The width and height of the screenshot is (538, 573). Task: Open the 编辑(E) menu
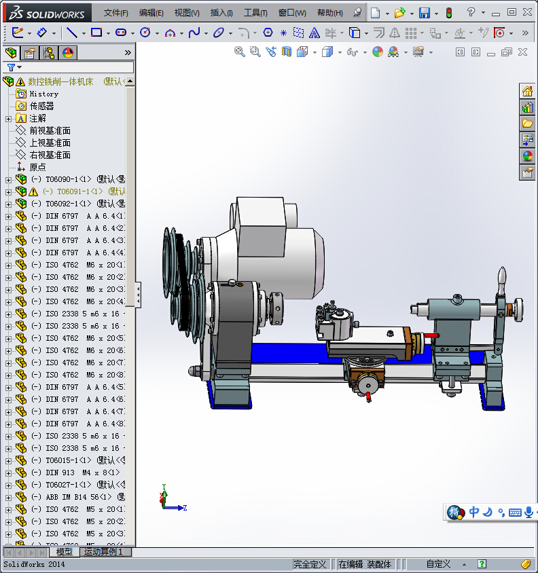click(x=151, y=13)
